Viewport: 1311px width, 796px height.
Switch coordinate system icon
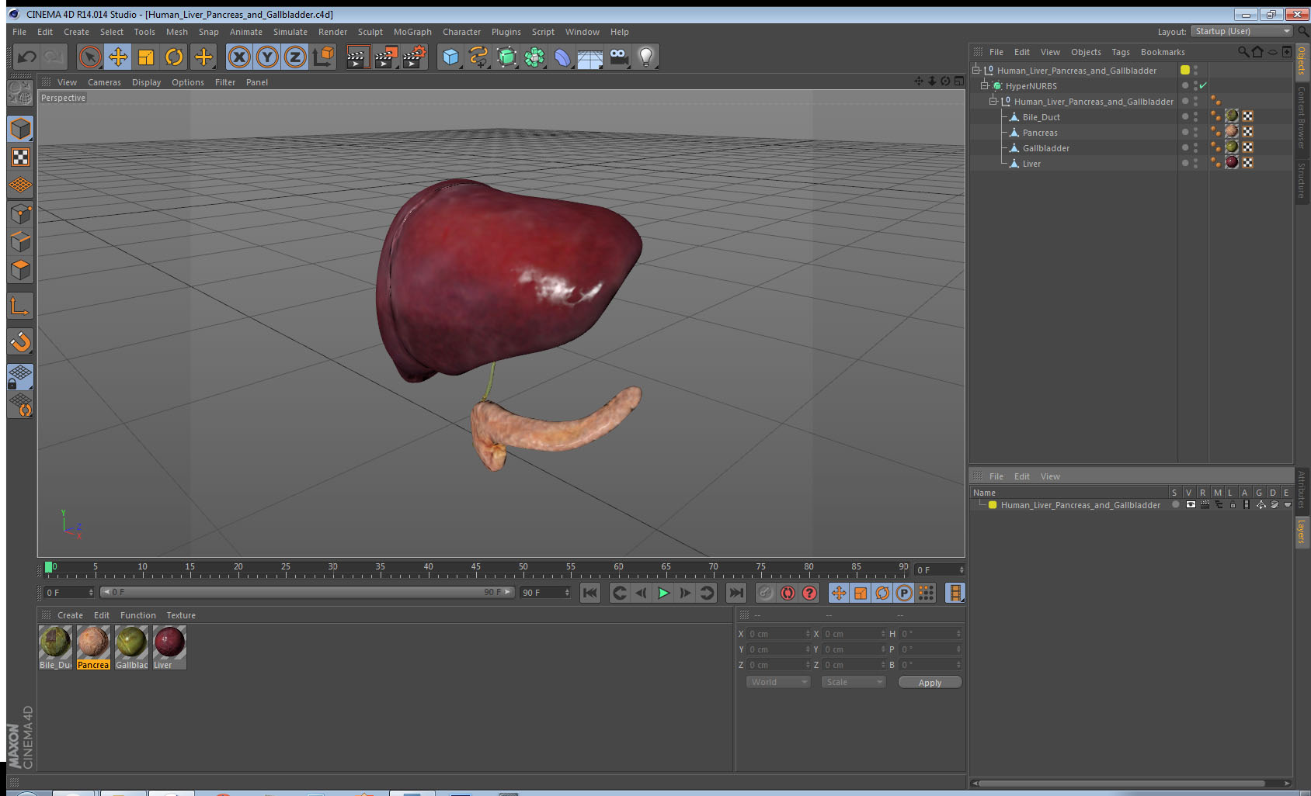pos(323,57)
